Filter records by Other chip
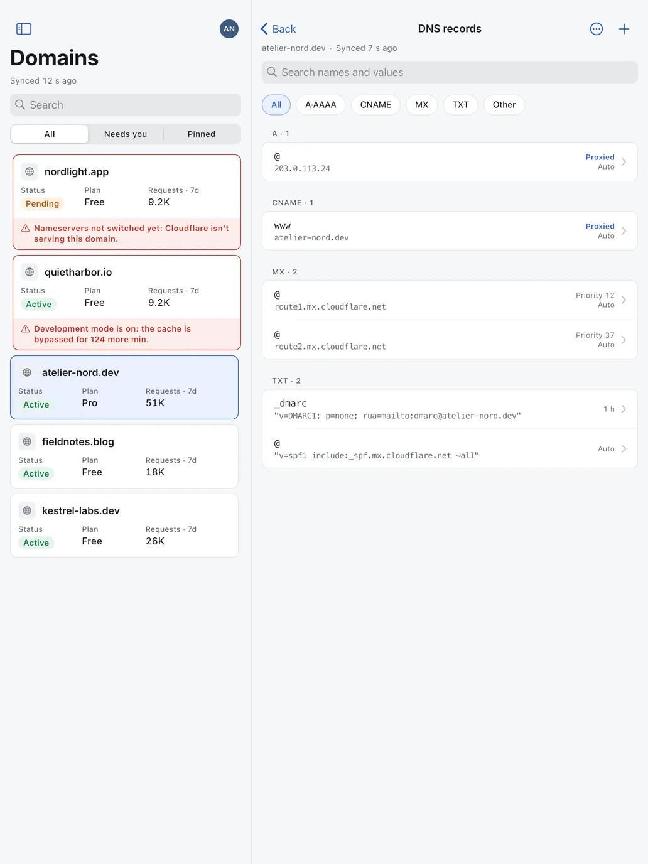Image resolution: width=648 pixels, height=864 pixels. pos(504,105)
